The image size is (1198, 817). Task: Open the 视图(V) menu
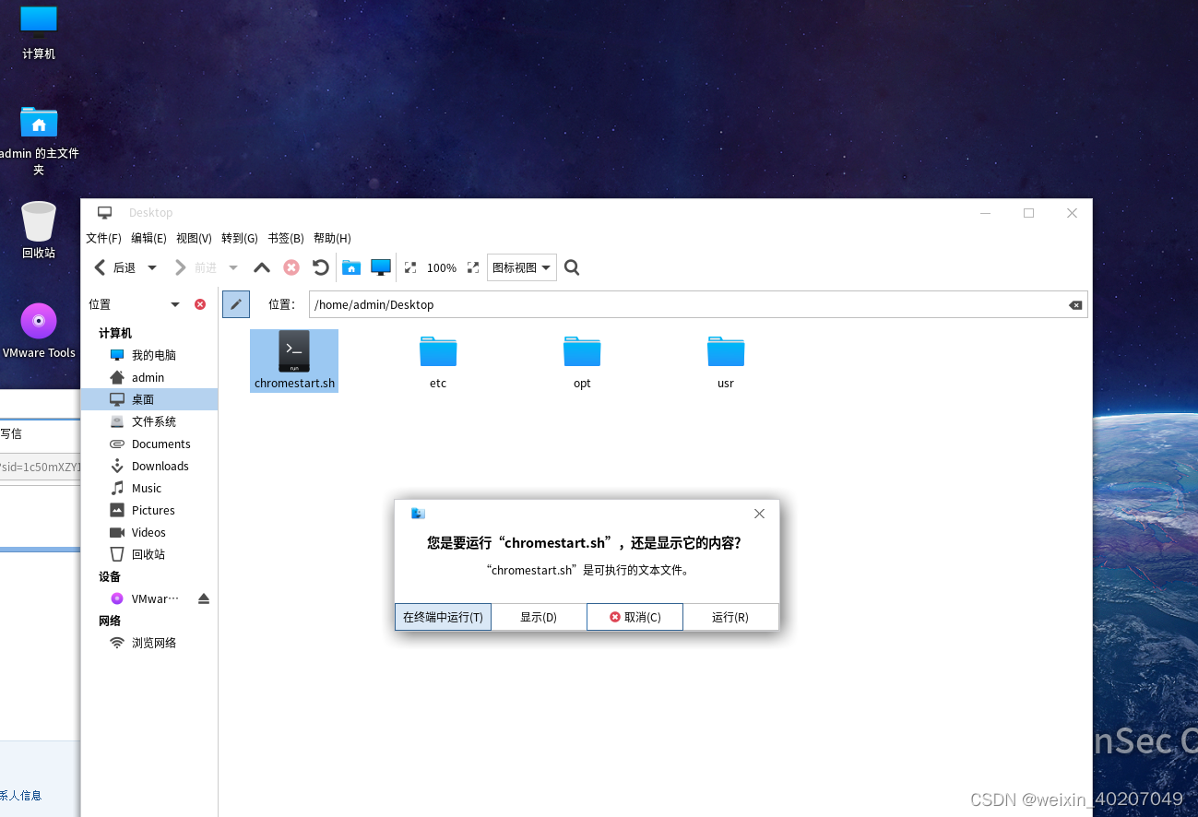pyautogui.click(x=194, y=238)
